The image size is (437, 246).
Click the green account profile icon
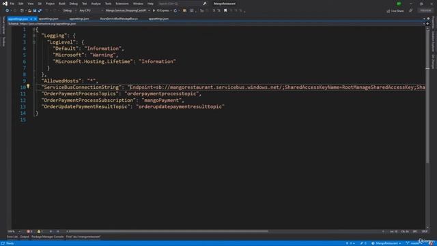399,3
